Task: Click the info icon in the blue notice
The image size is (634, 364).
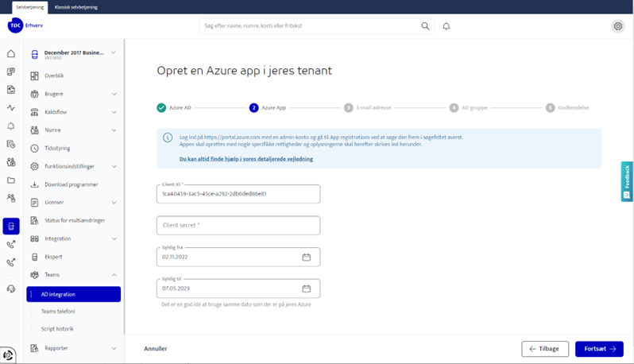Action: click(168, 137)
